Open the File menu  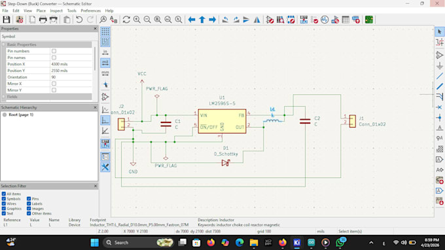5,10
